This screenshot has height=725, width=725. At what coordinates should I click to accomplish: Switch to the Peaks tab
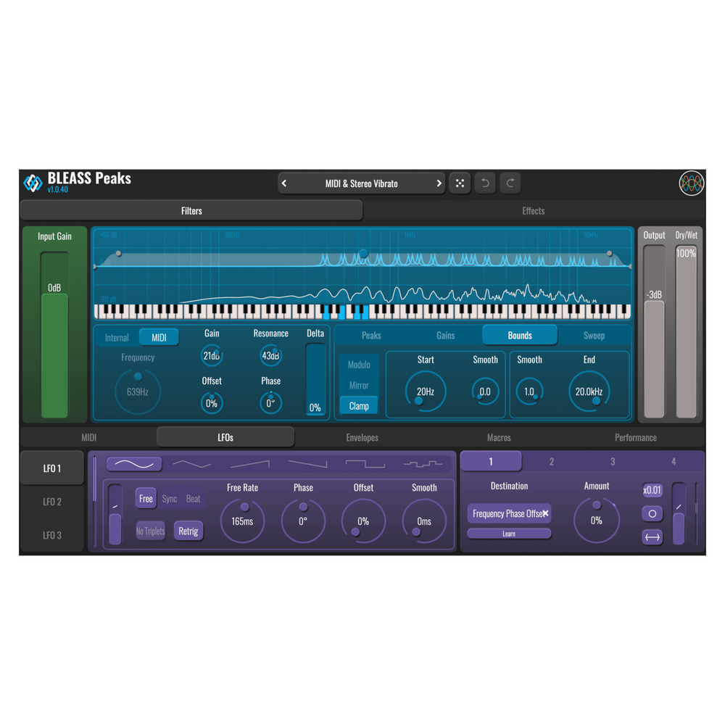(x=371, y=335)
